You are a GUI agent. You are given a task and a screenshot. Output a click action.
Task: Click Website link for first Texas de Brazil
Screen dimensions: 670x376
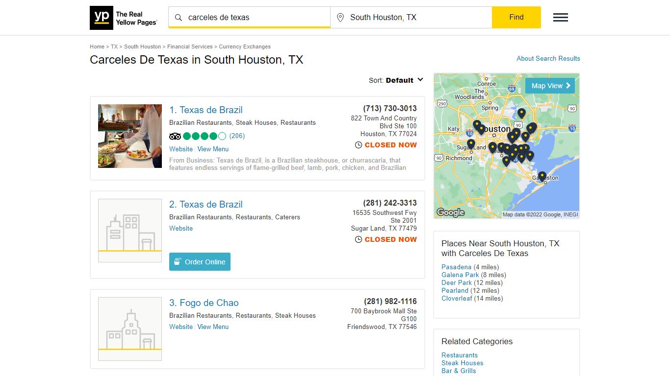pos(181,149)
